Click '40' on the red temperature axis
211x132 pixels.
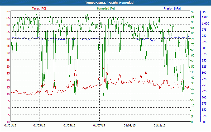click(x=8, y=53)
